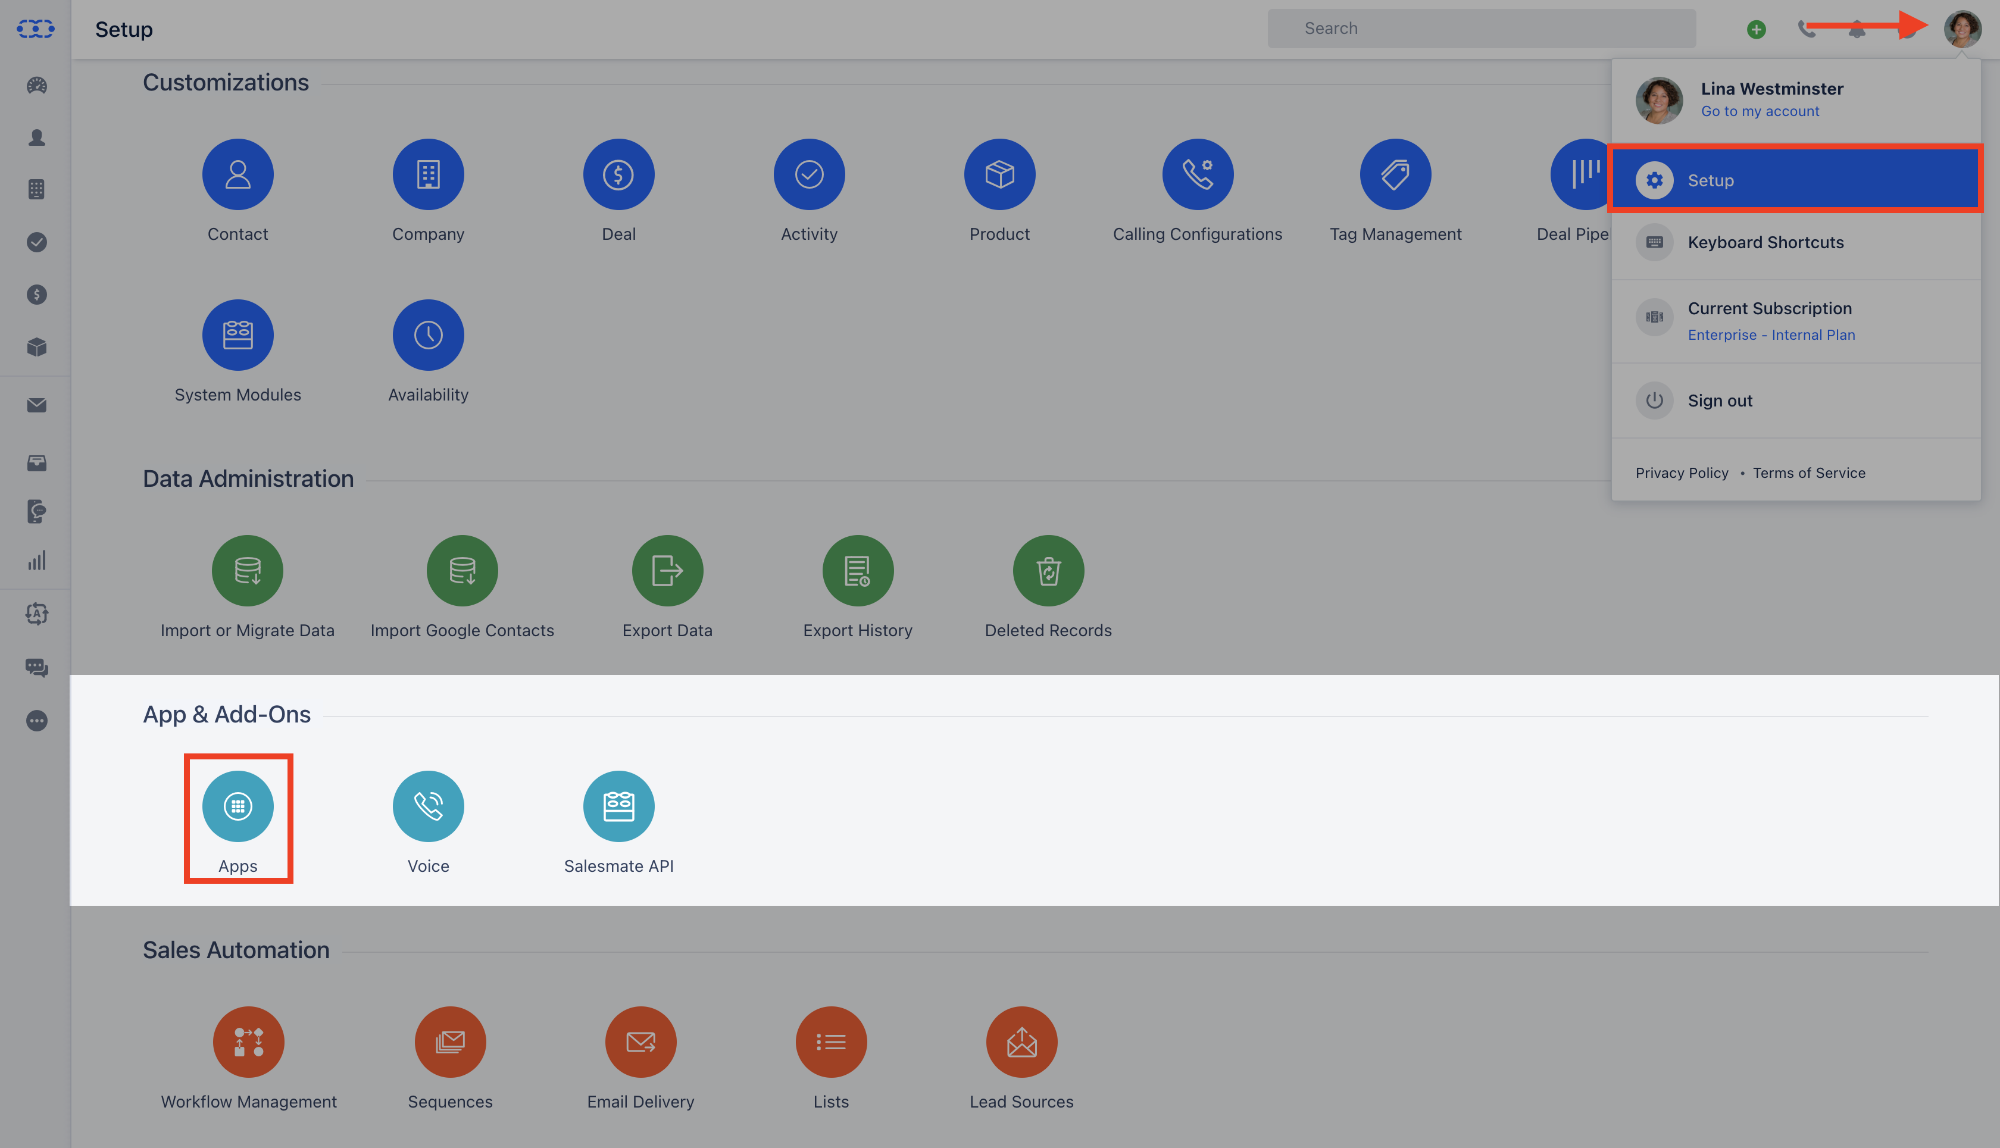Viewport: 2000px width, 1148px height.
Task: Open the Lists icon
Action: click(x=831, y=1041)
